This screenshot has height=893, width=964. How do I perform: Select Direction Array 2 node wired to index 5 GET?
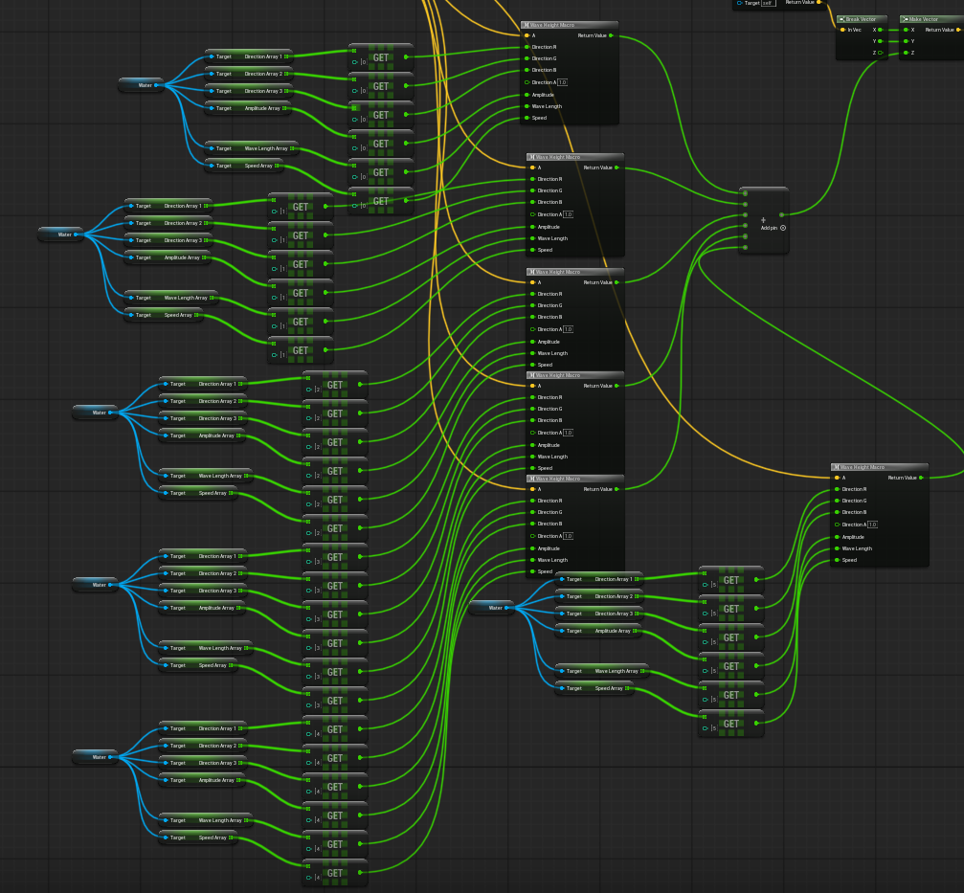(x=599, y=596)
